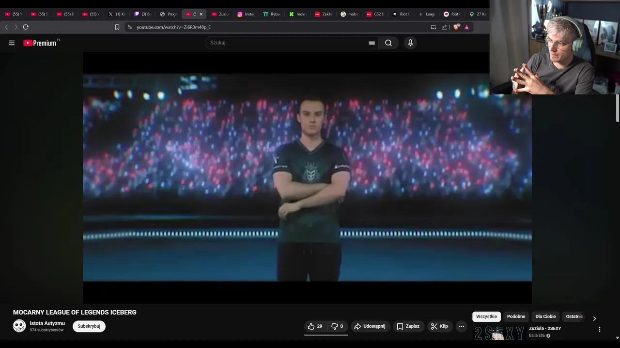
Task: Click the browser back arrow
Action: point(6,27)
